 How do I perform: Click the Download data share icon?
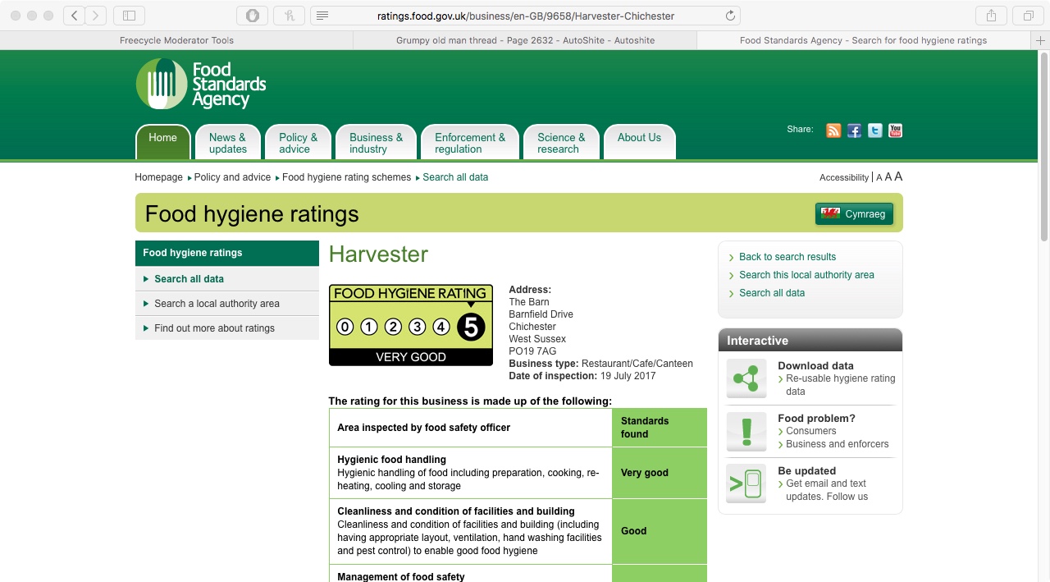(x=746, y=378)
